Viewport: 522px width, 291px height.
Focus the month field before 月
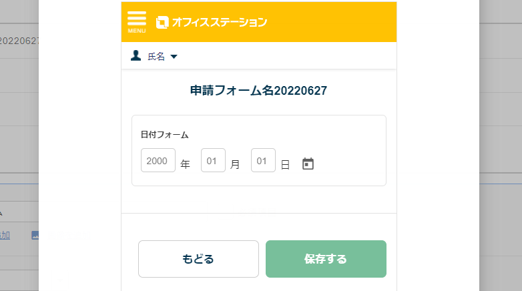213,160
